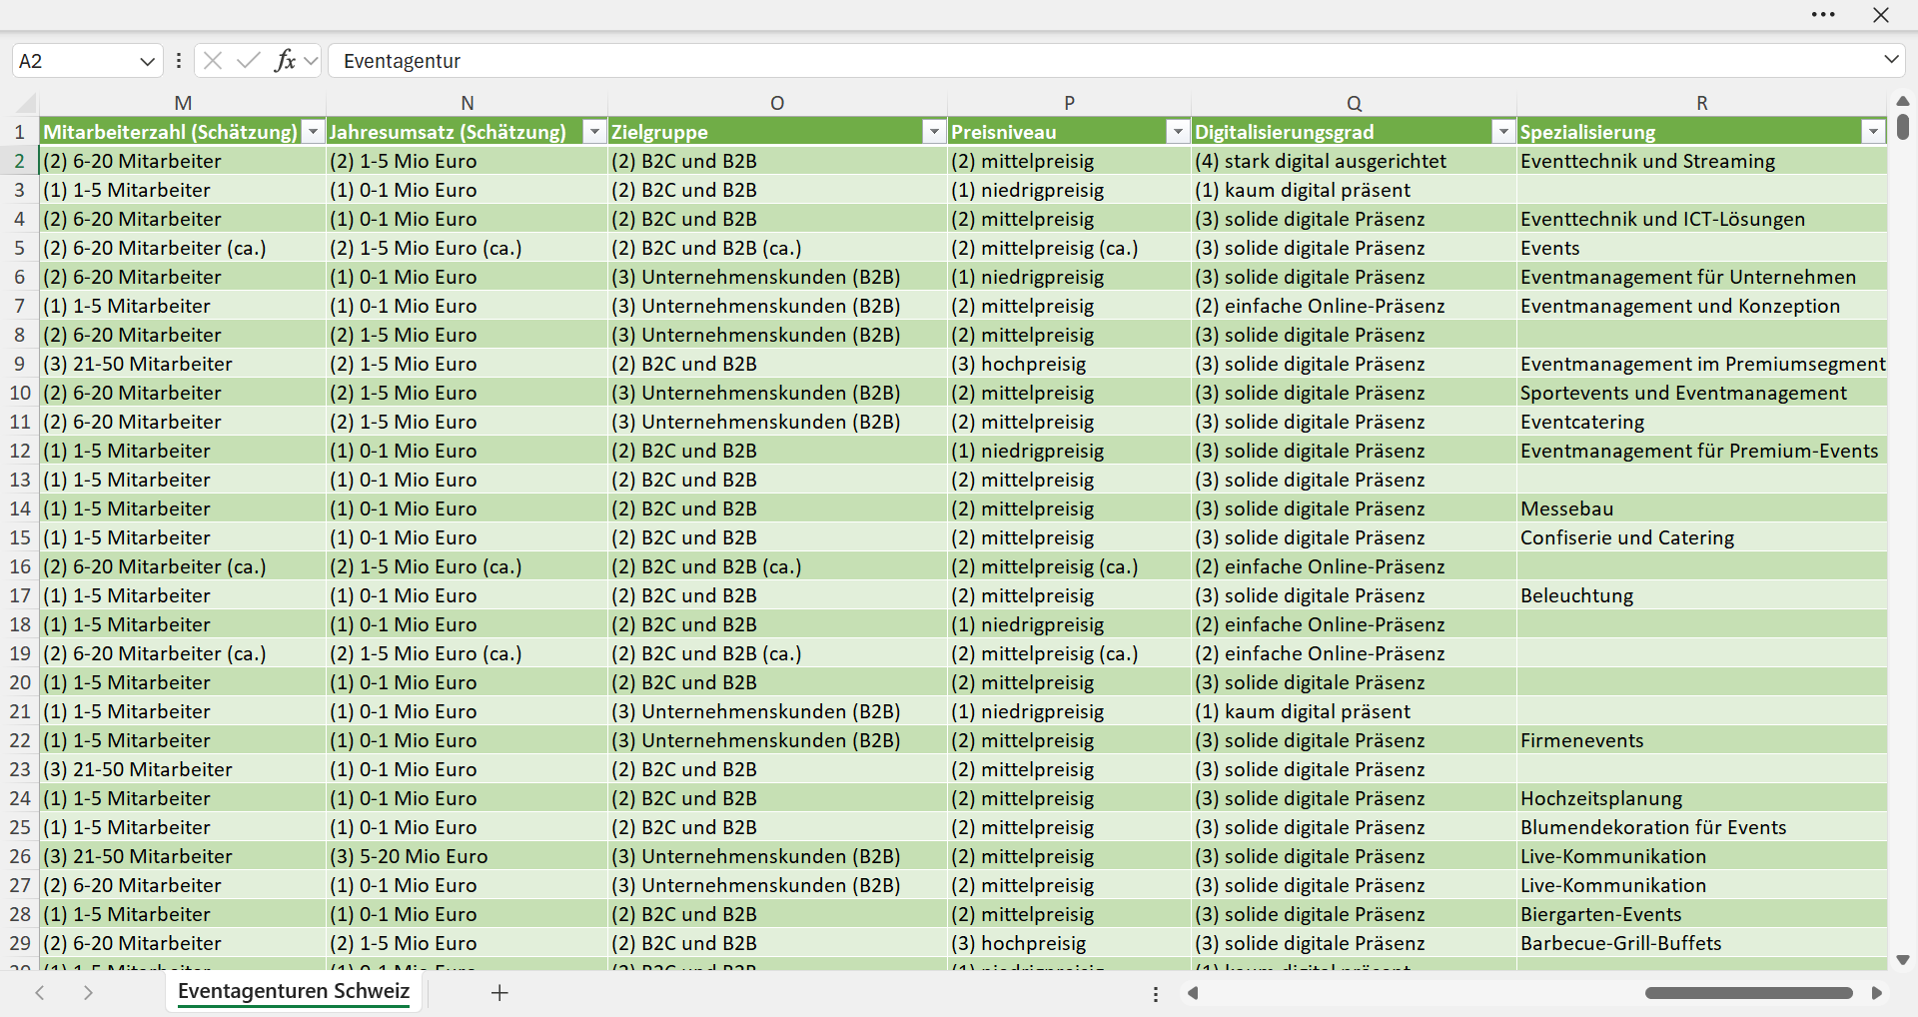Open Preisniveau column filter dropdown
Image resolution: width=1918 pixels, height=1017 pixels.
[1178, 132]
